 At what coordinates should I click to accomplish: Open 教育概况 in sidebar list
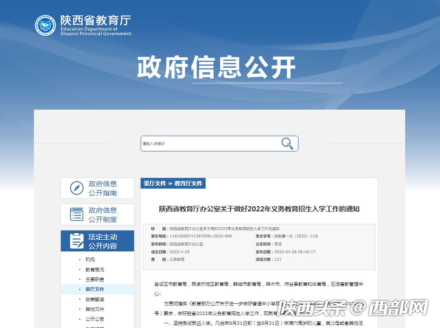95,269
